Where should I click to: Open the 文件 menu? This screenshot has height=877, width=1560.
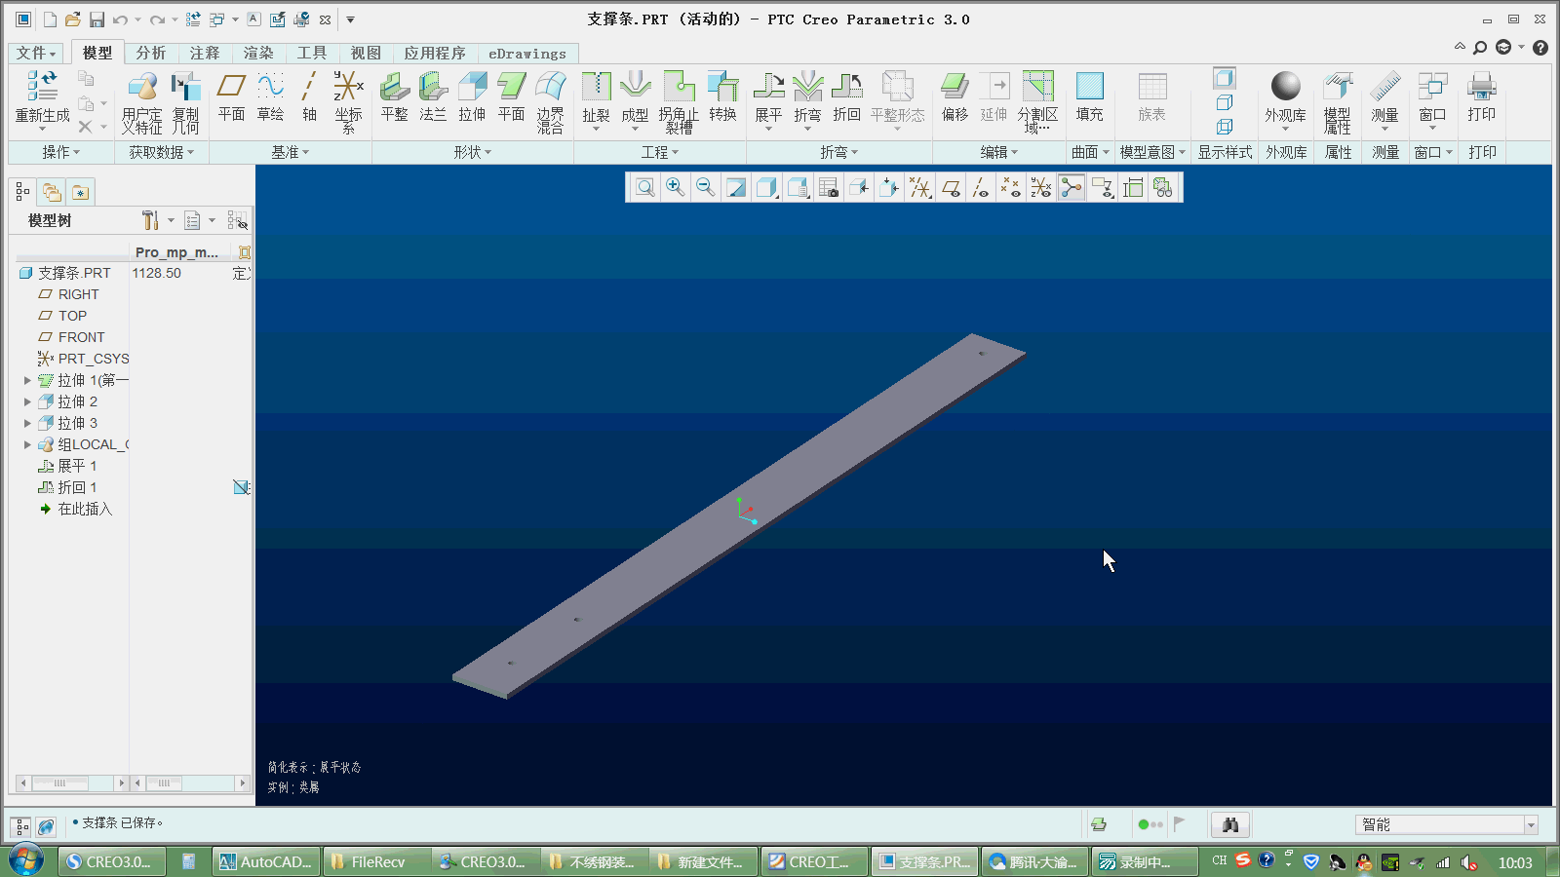point(37,53)
